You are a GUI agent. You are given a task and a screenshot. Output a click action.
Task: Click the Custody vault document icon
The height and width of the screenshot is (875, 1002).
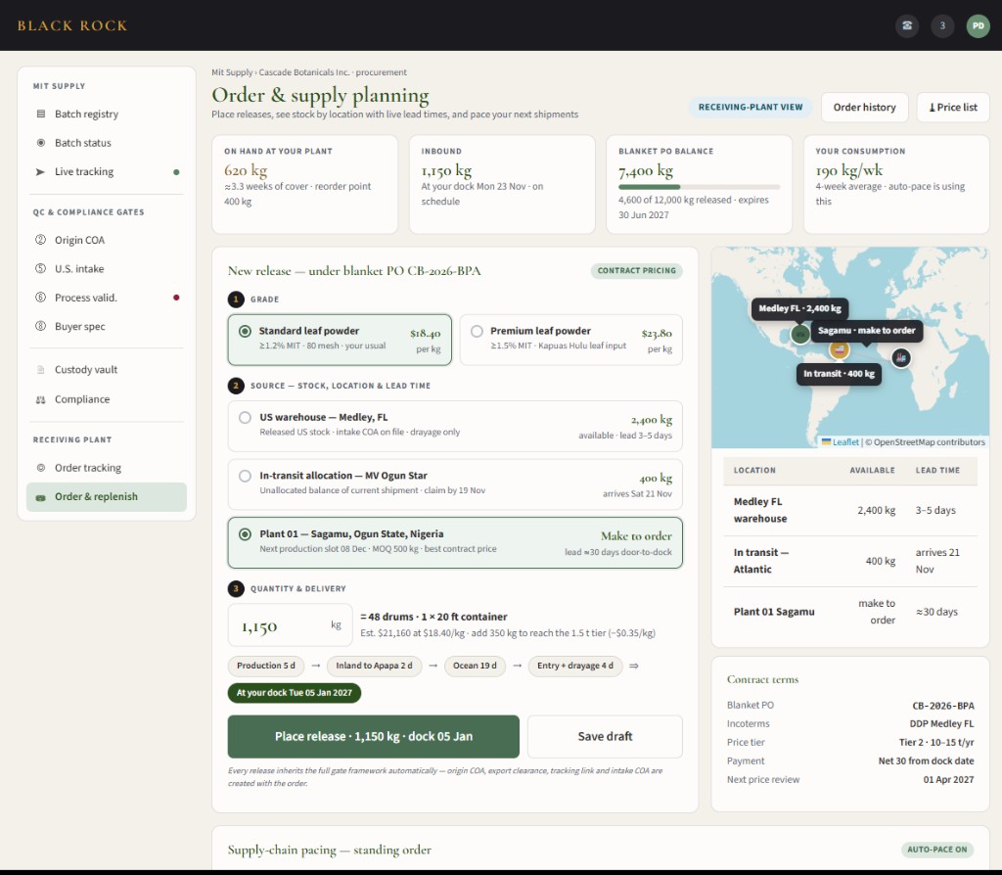(x=41, y=369)
